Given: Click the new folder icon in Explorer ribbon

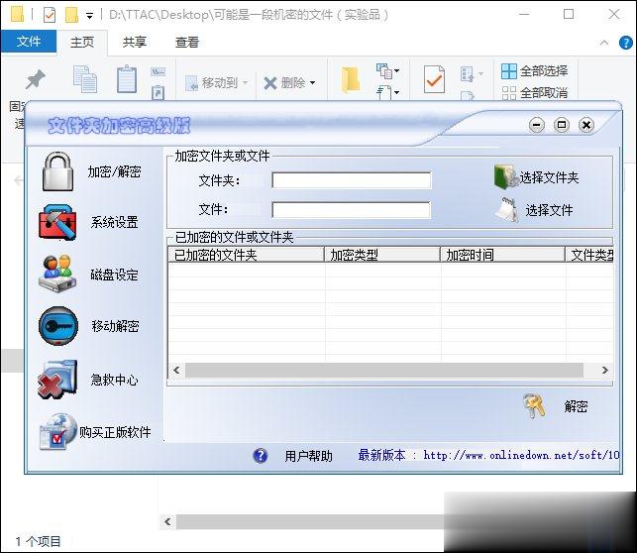Looking at the screenshot, I should tap(350, 79).
